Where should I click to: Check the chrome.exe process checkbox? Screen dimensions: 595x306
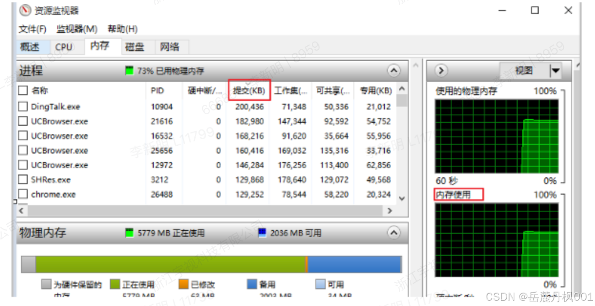pyautogui.click(x=23, y=194)
